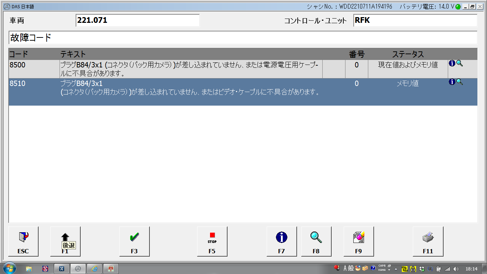Open info icon for fault code 8510
This screenshot has width=487, height=274.
452,82
